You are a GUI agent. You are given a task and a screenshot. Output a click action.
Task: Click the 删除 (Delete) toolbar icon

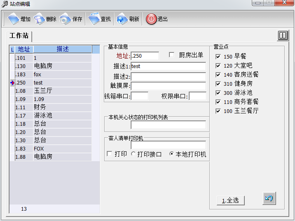click(40, 19)
